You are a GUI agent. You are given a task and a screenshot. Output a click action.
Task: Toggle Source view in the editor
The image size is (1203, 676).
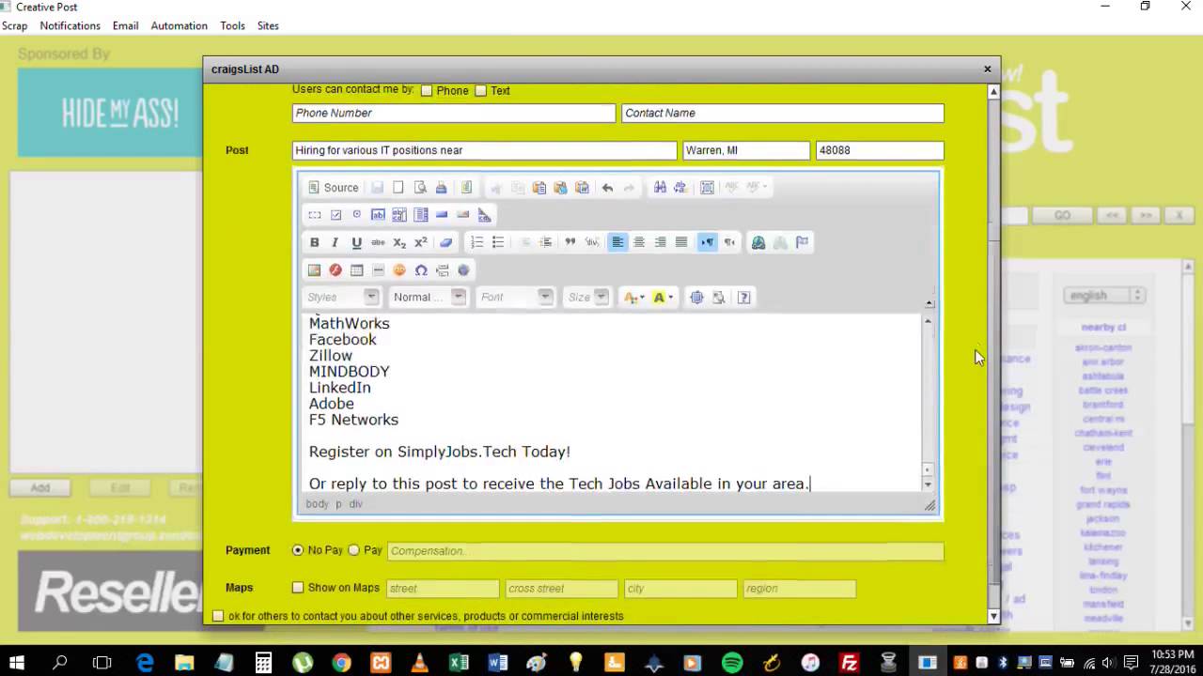334,188
